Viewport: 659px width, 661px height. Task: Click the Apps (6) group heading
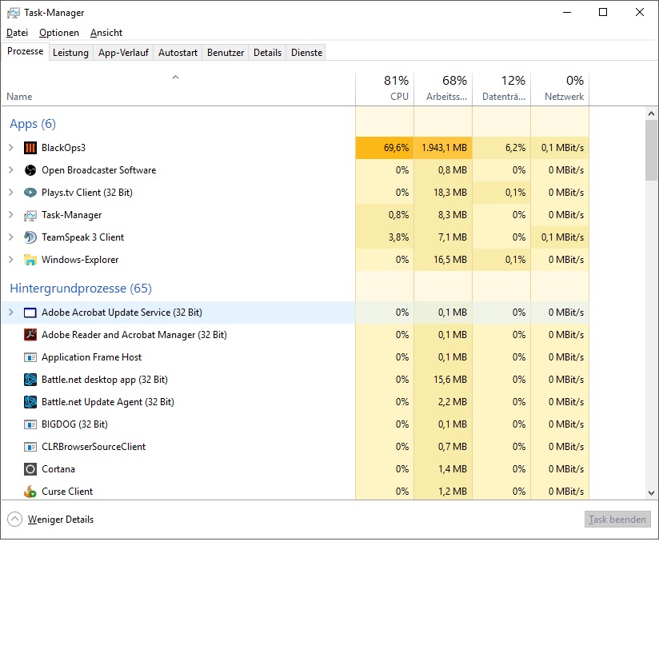(33, 124)
